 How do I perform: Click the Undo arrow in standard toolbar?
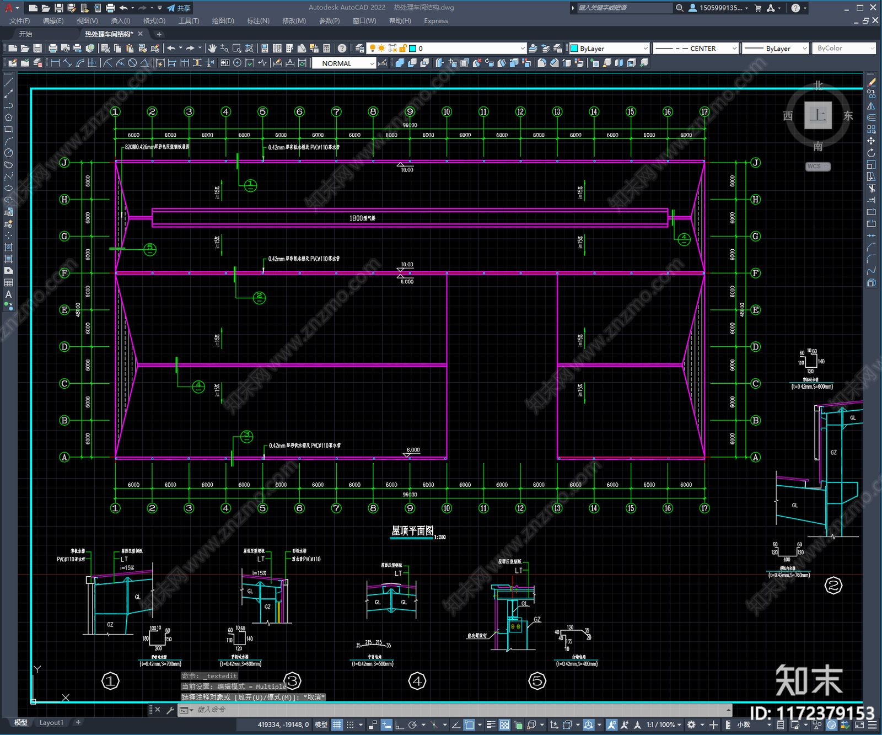[171, 49]
